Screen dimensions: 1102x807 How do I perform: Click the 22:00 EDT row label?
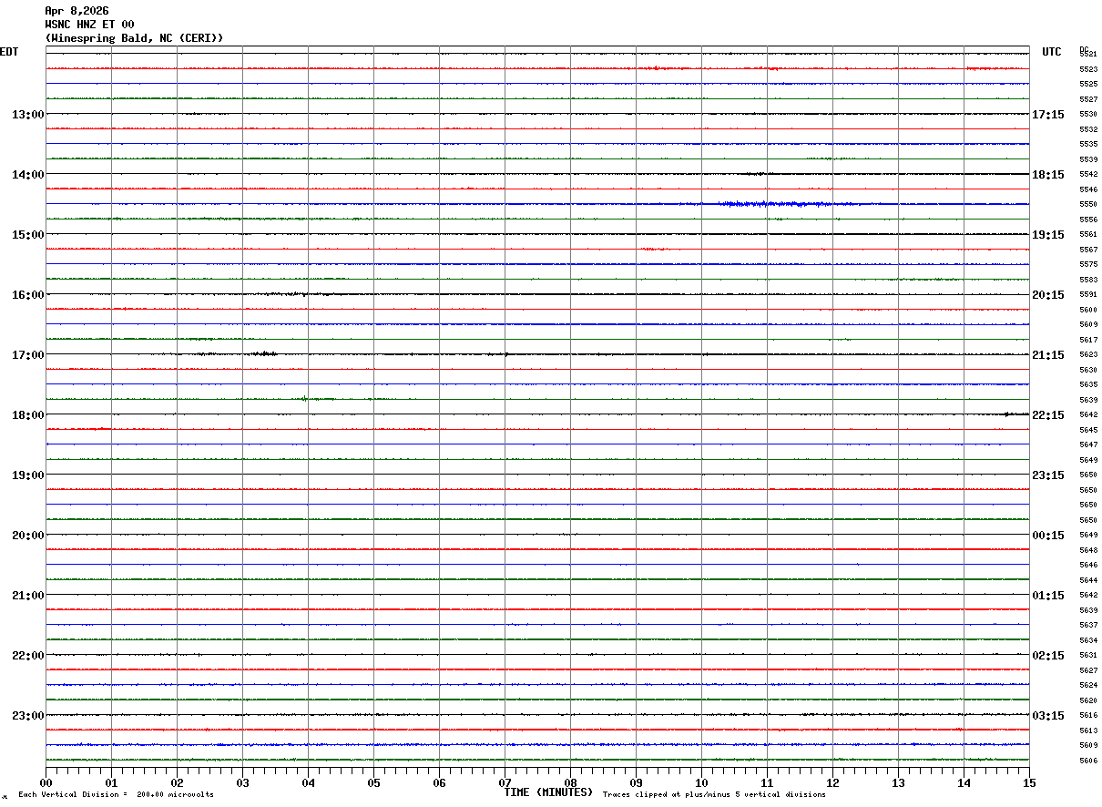click(27, 655)
